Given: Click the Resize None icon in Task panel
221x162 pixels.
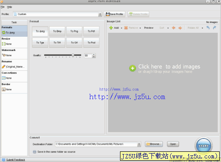Looking at the screenshot, I should [x=4, y=44].
